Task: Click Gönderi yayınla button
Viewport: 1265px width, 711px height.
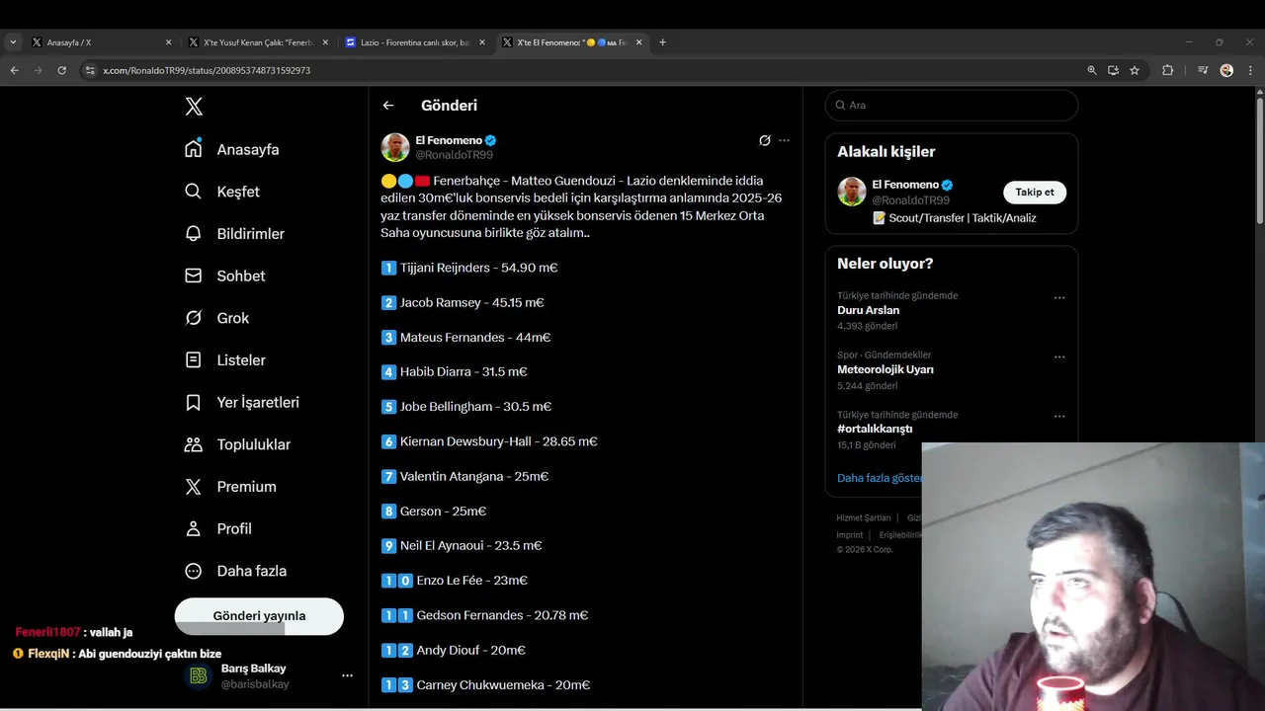Action: [x=259, y=616]
